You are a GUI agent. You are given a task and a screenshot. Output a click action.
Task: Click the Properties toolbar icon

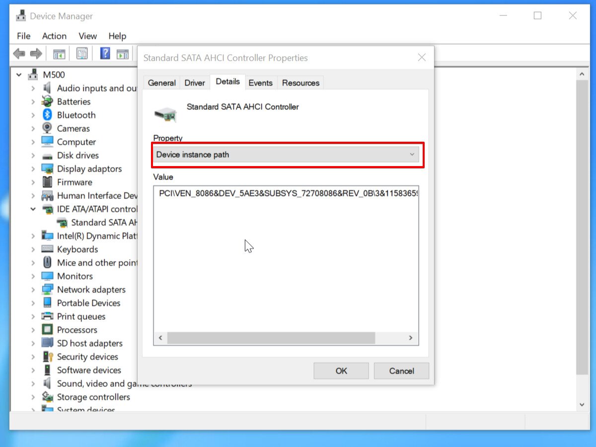point(81,53)
